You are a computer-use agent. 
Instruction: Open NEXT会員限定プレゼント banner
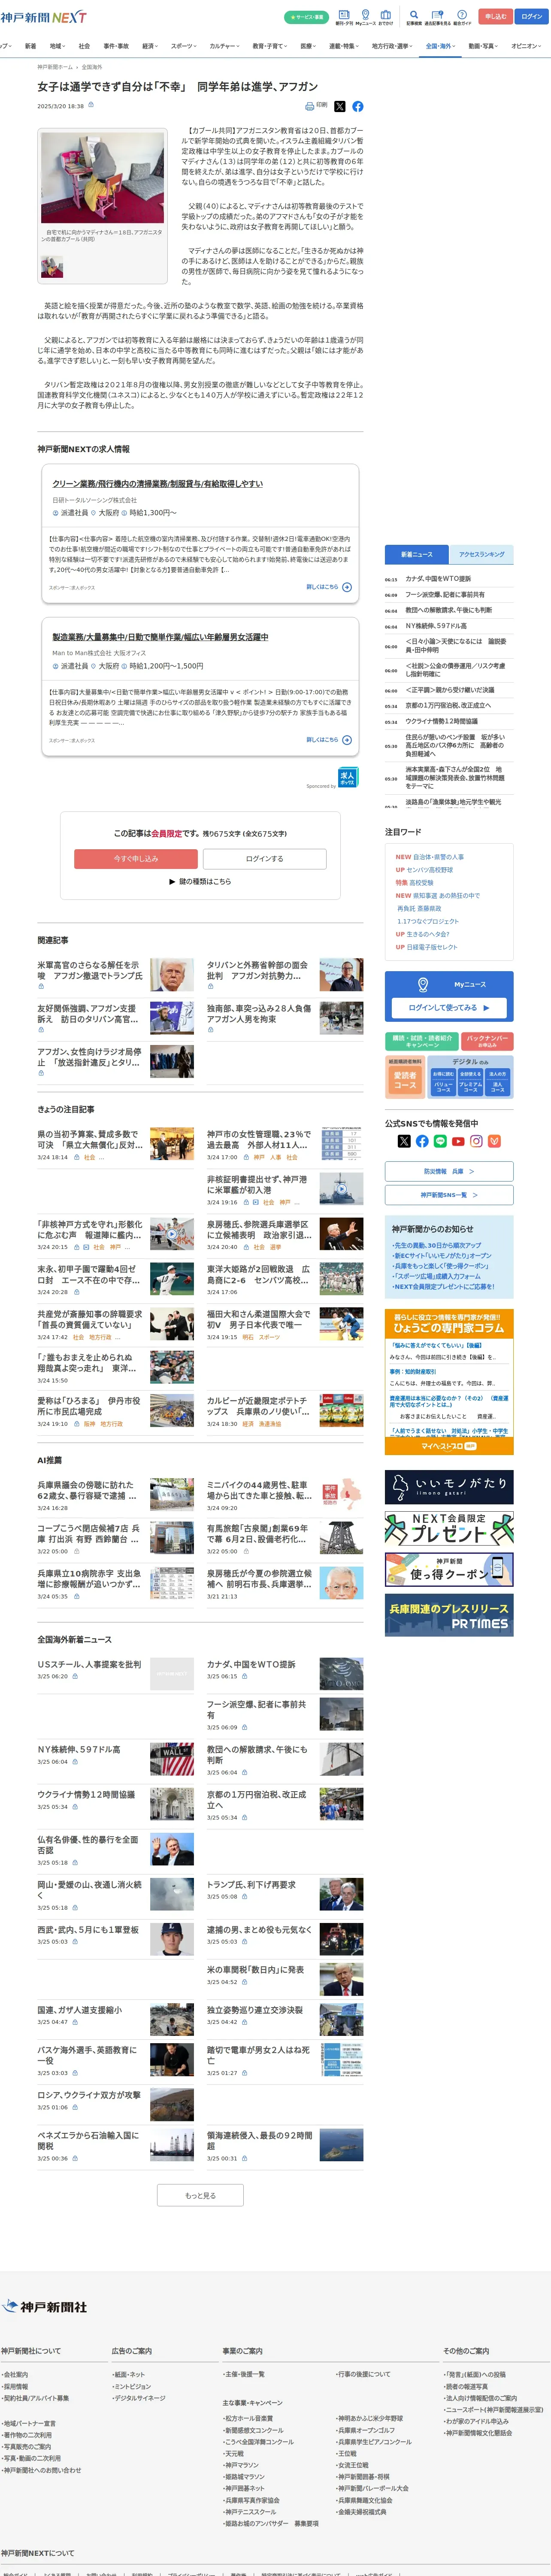coord(449,1528)
